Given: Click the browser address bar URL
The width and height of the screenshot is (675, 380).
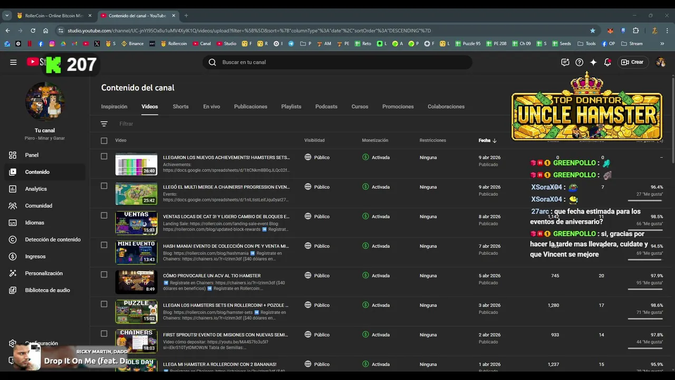Looking at the screenshot, I should pyautogui.click(x=249, y=31).
